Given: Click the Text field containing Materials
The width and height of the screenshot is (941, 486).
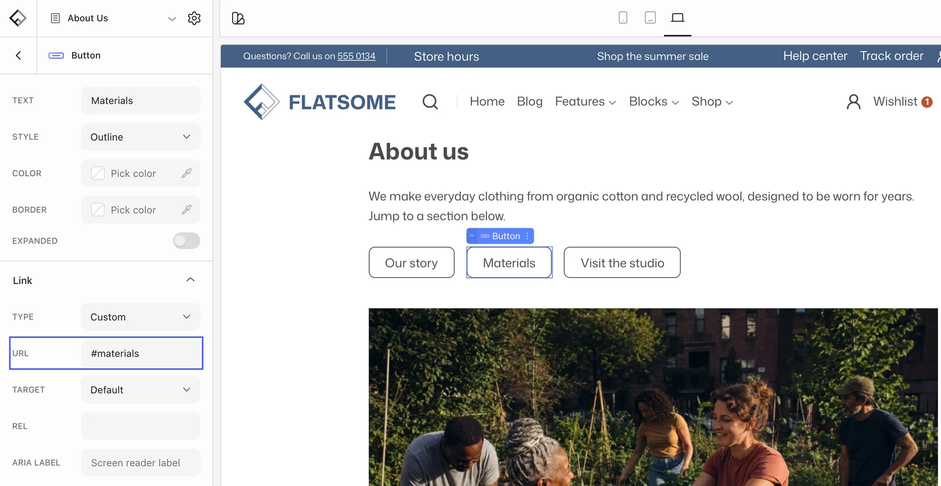Looking at the screenshot, I should [141, 100].
